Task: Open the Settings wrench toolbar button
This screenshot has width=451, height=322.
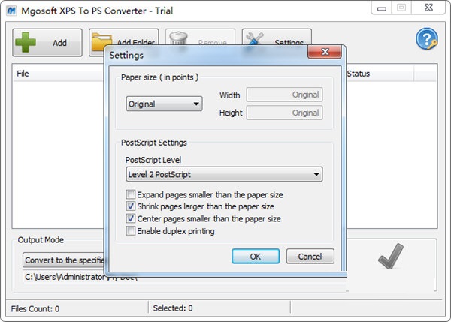Action: pyautogui.click(x=277, y=37)
